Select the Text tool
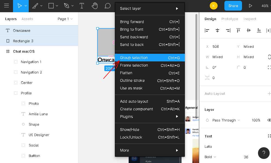Image resolution: width=271 pixels, height=163 pixels. [82, 6]
